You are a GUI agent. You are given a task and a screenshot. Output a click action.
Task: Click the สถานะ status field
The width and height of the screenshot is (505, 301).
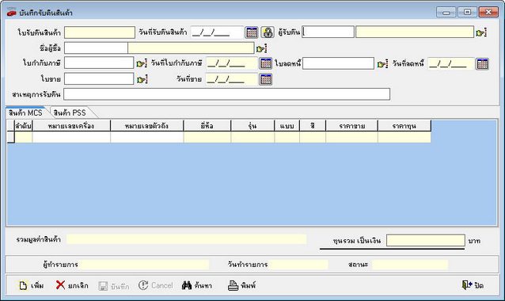[x=410, y=265]
